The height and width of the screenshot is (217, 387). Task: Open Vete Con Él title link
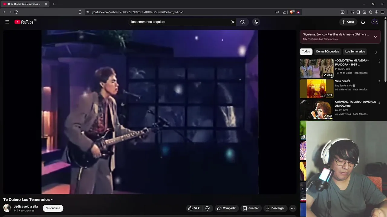tap(342, 81)
